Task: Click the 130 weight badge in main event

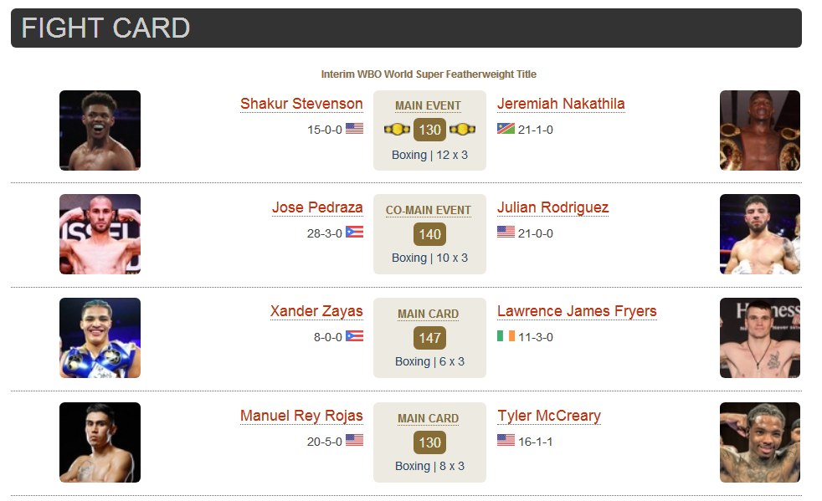Action: (430, 130)
